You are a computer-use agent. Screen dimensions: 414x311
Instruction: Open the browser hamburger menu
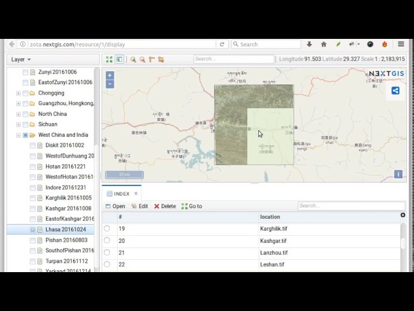tap(401, 44)
